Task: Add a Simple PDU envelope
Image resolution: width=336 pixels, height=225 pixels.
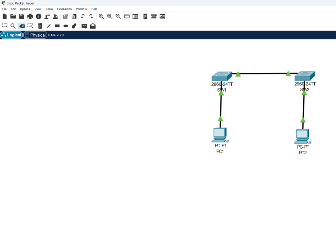Action: [84, 26]
